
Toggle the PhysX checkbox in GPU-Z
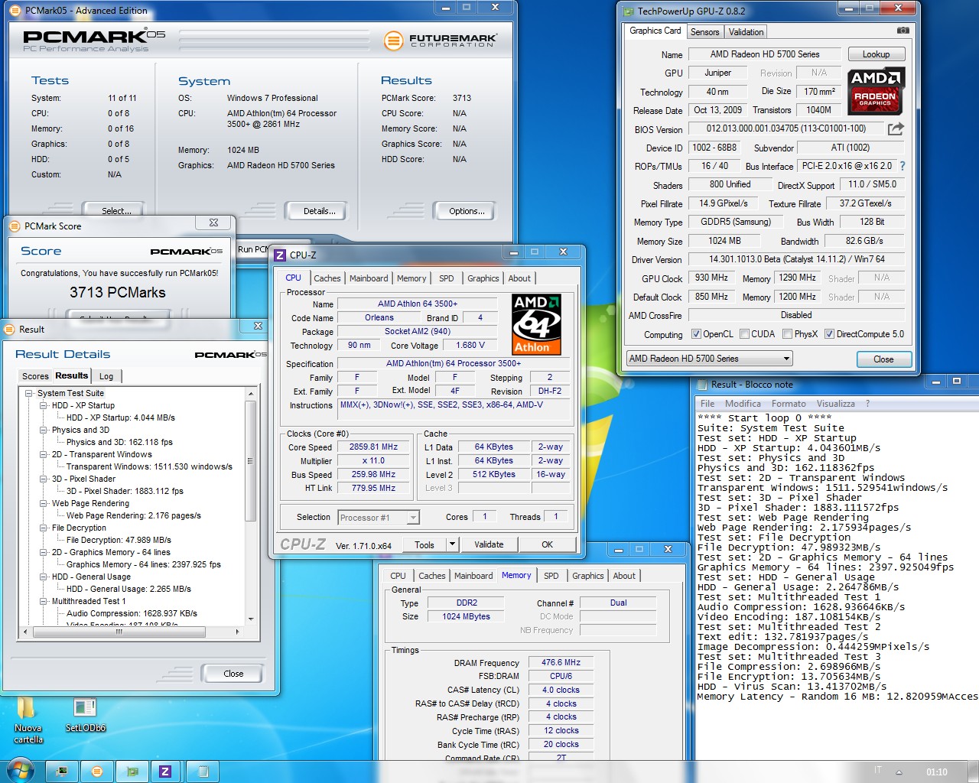[787, 334]
